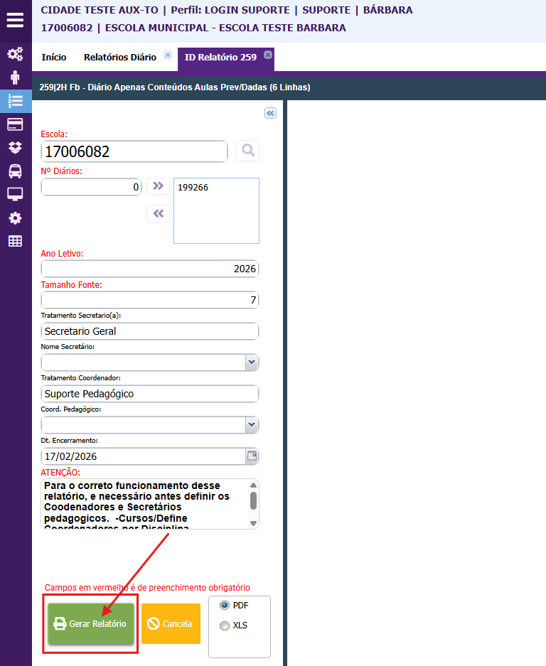Screen dimensions: 546x666
Task: Select the PDF output format
Action: (225, 605)
